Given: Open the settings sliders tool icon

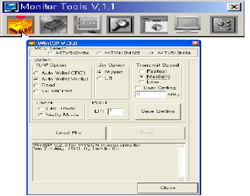Looking at the screenshot, I should pyautogui.click(x=224, y=25).
